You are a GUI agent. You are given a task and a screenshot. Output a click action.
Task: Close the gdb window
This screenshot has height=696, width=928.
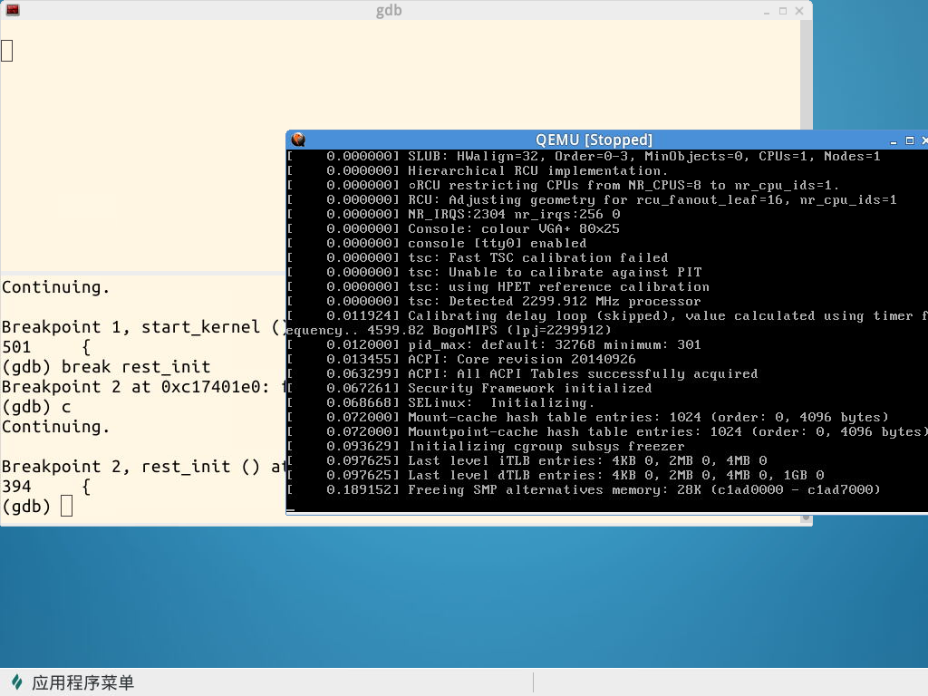800,11
